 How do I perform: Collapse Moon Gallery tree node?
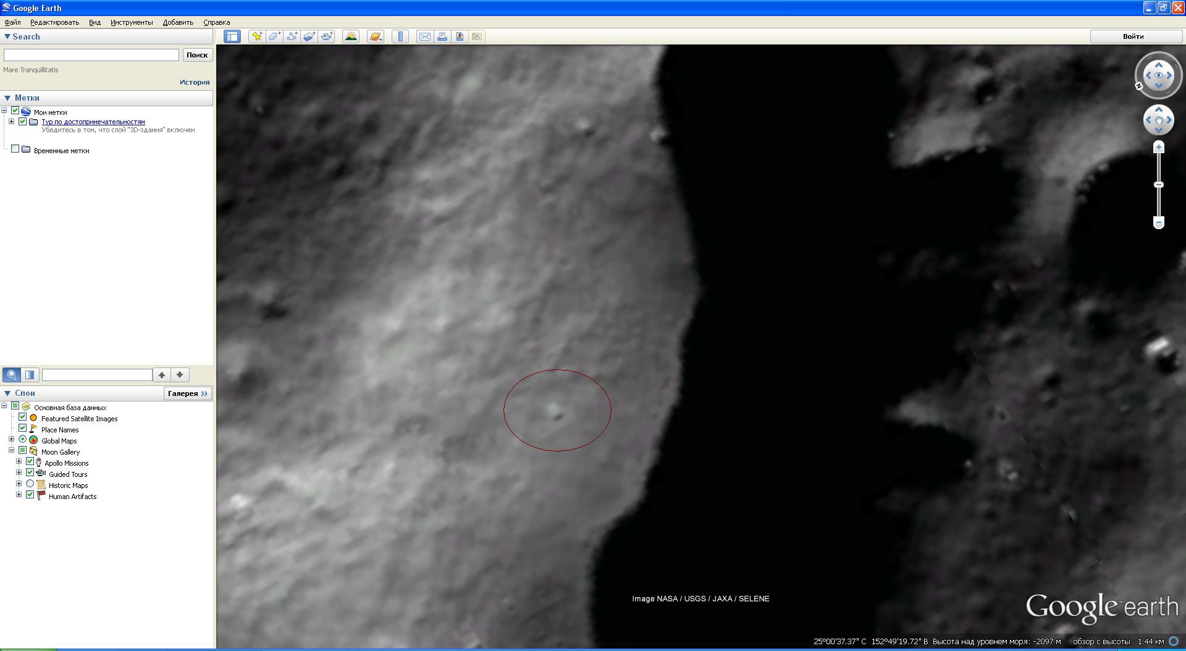click(x=12, y=451)
